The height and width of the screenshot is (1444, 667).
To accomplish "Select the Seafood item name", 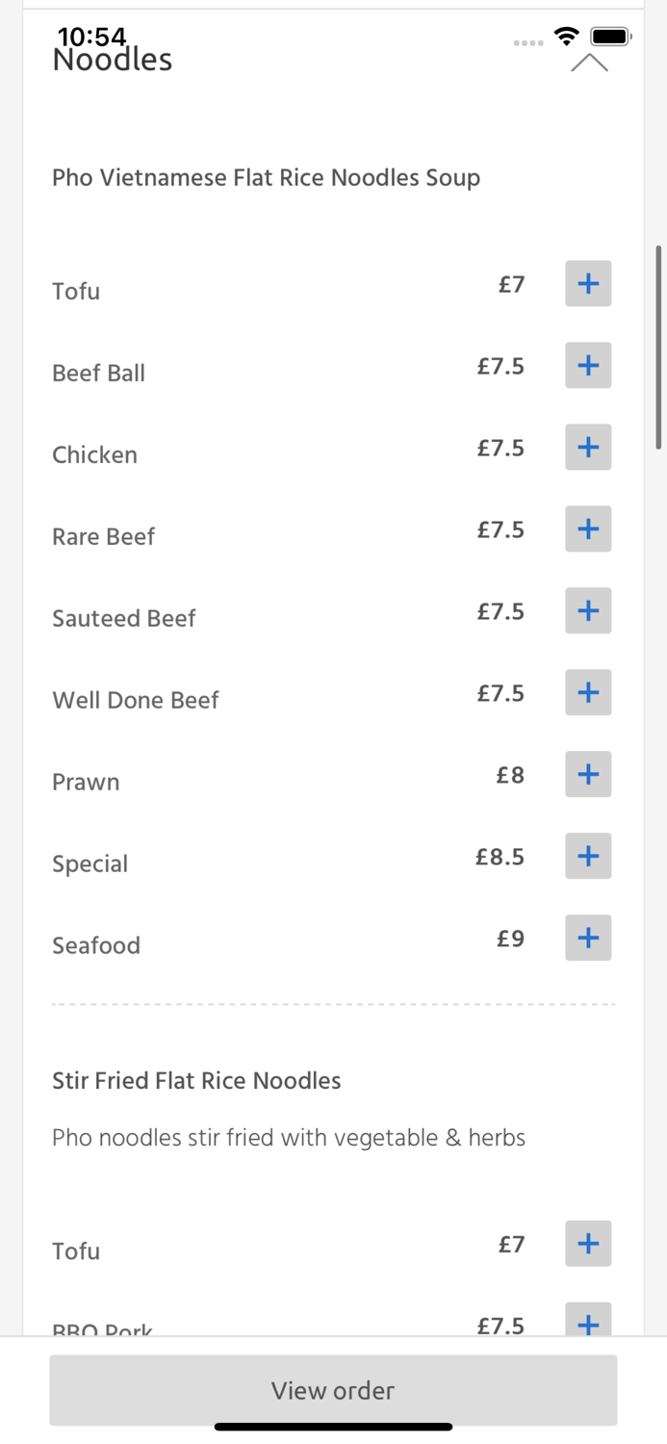I will coord(96,945).
